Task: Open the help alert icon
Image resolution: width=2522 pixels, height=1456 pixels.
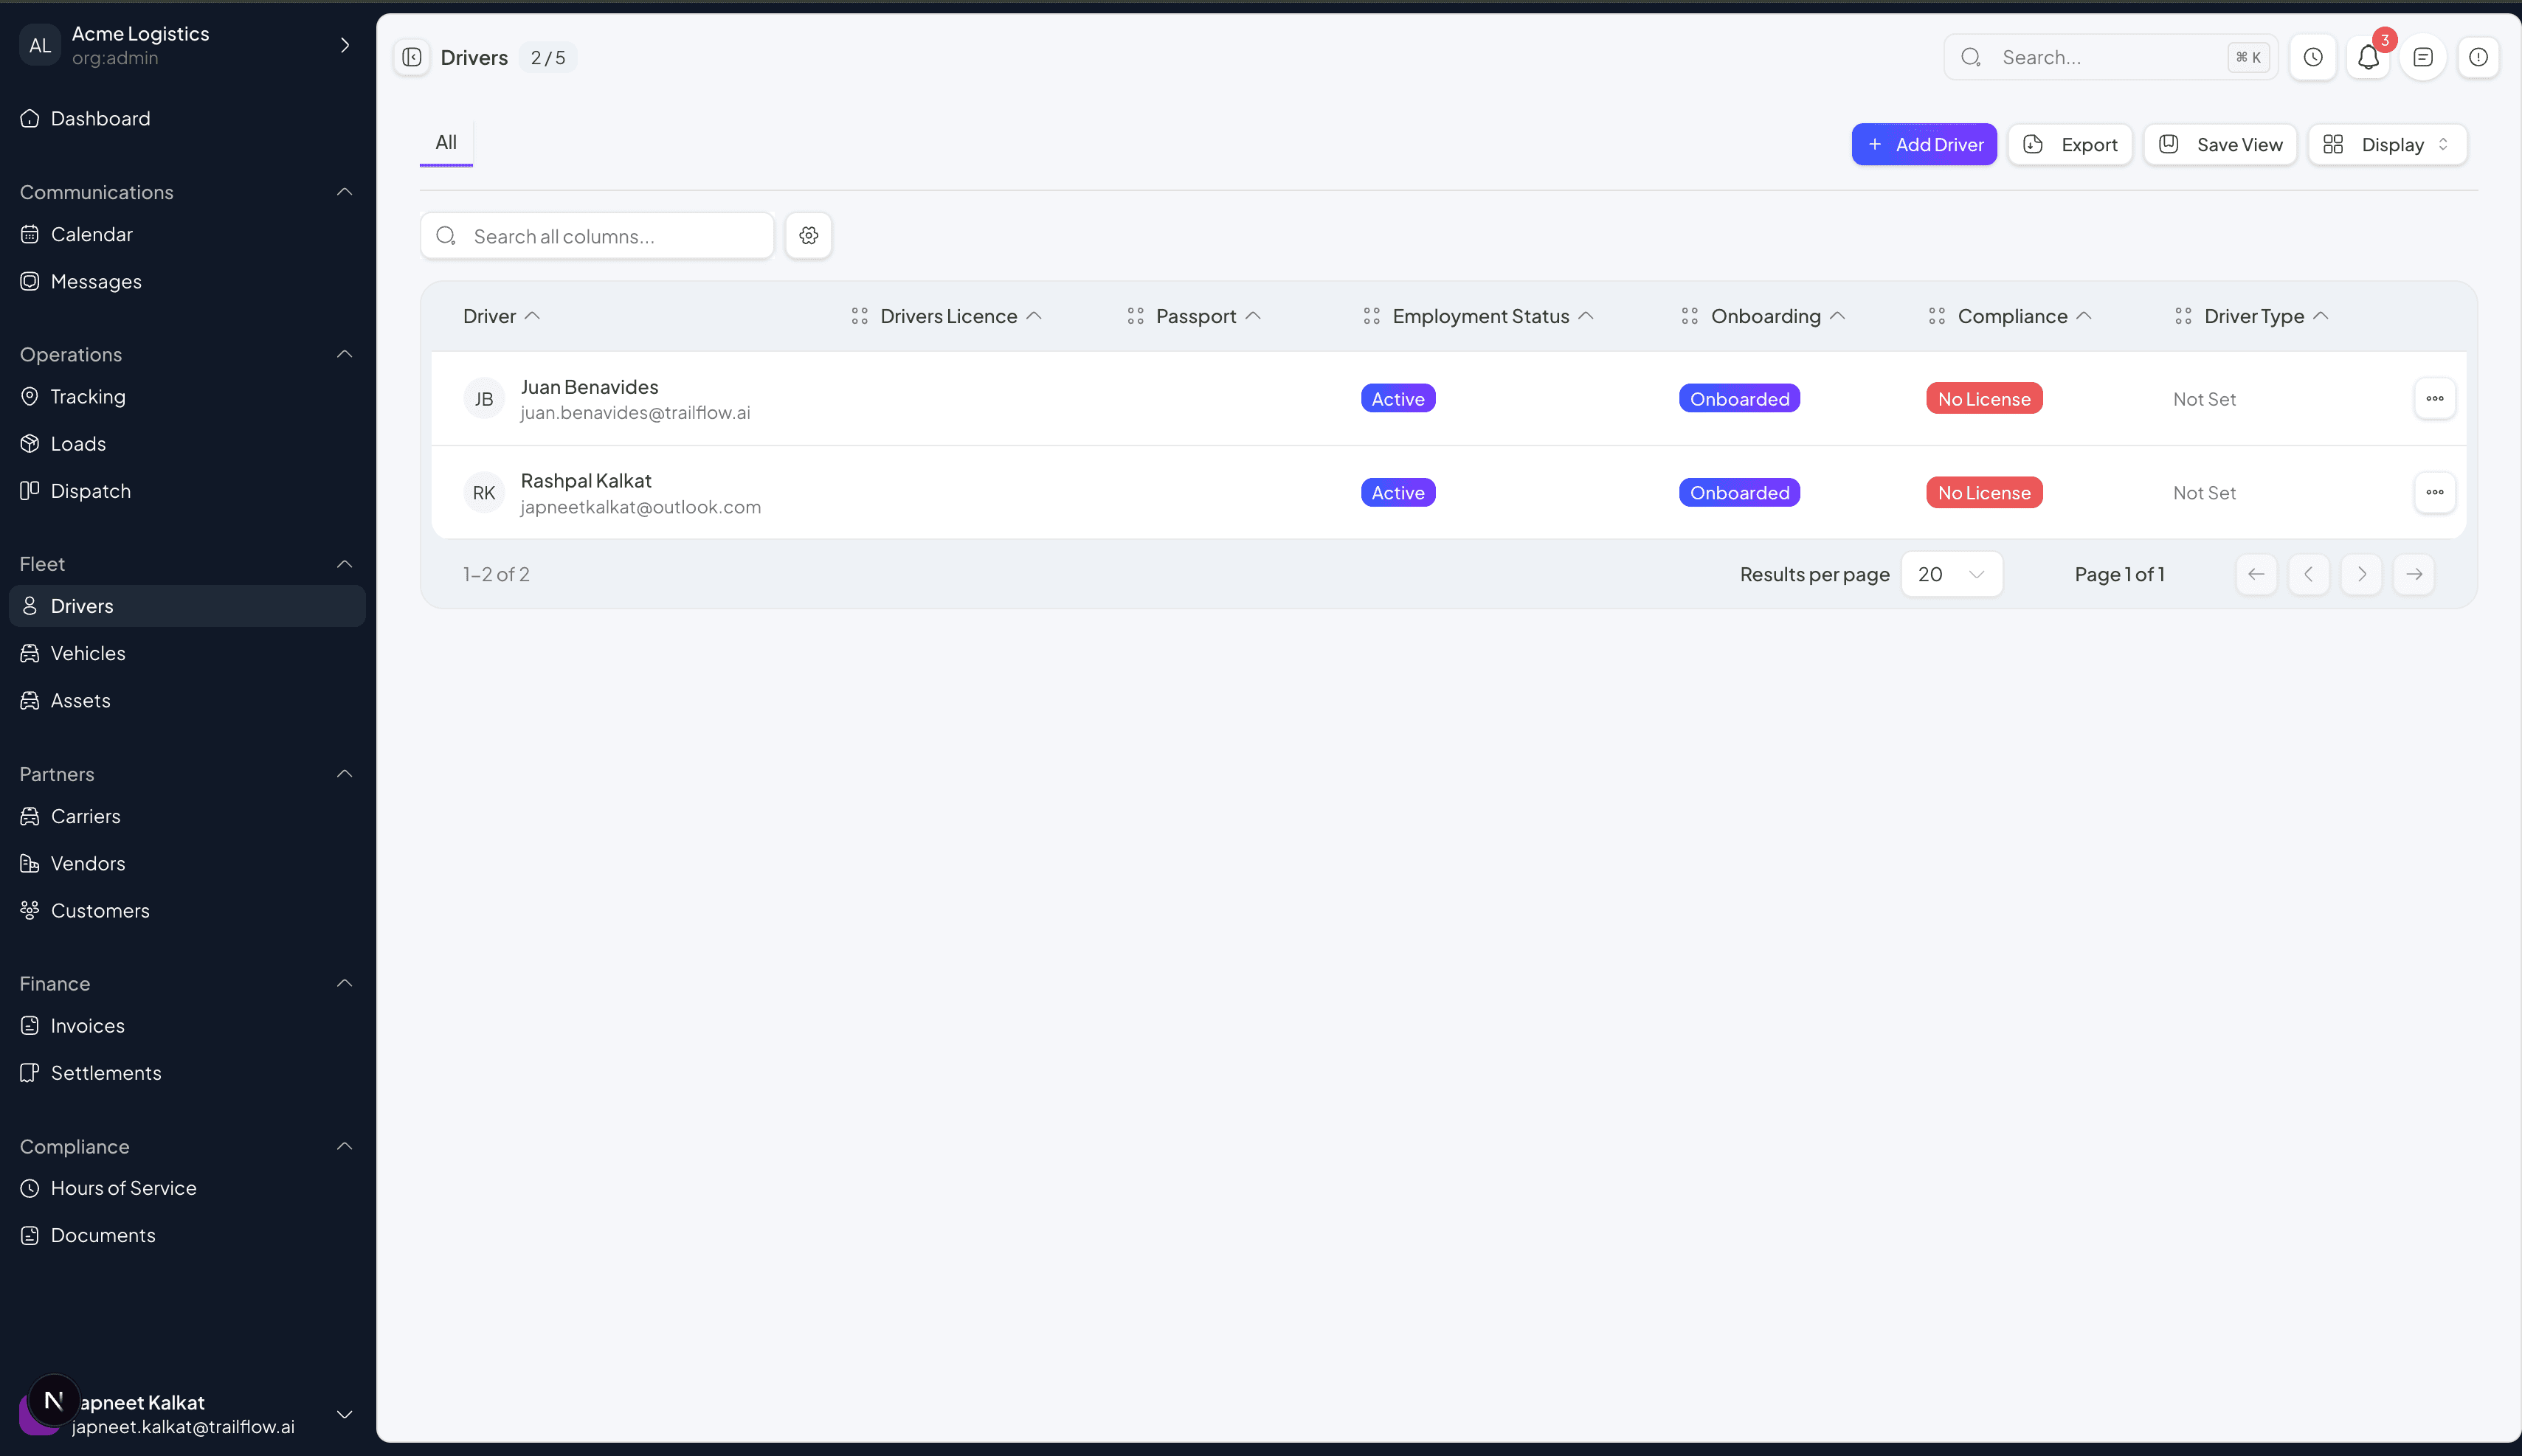Action: [2478, 57]
